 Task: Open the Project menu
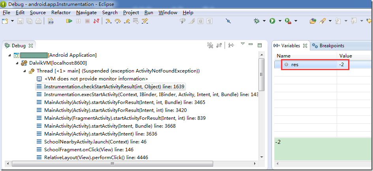(131, 13)
